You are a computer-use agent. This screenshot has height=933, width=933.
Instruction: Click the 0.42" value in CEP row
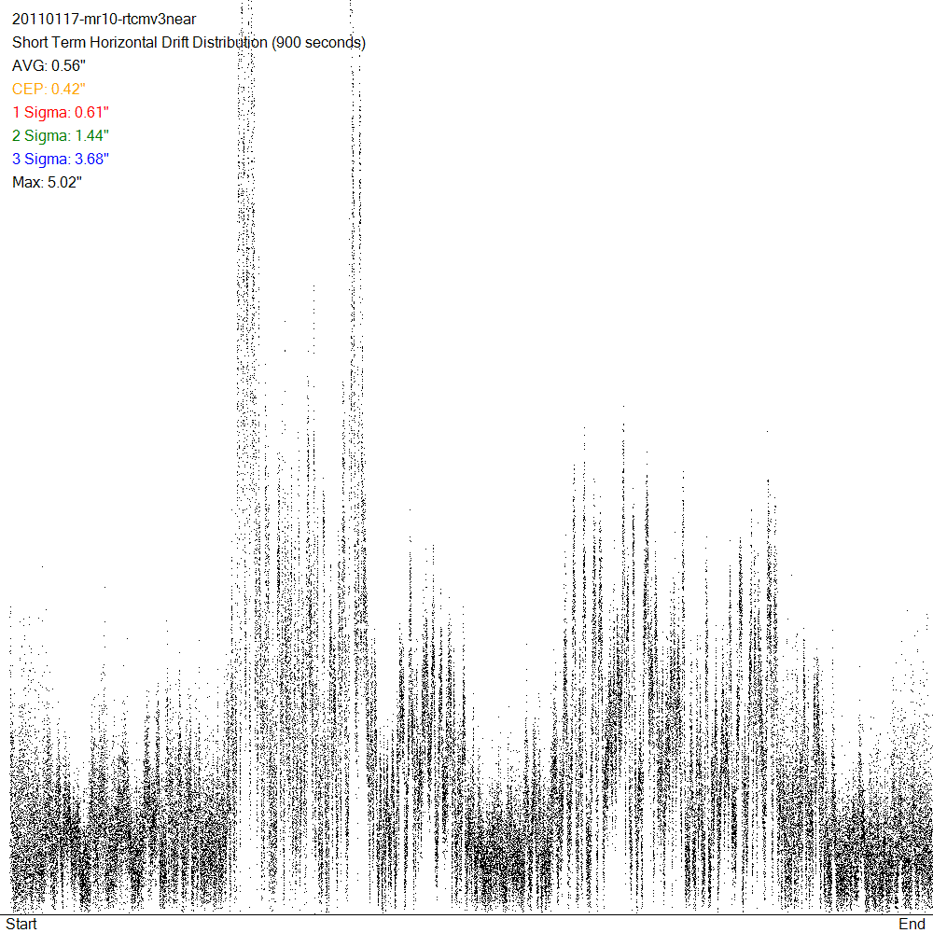click(x=68, y=90)
